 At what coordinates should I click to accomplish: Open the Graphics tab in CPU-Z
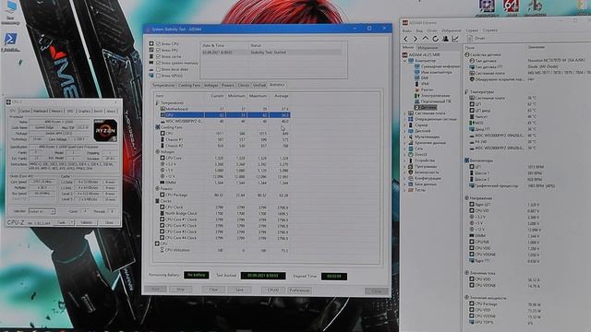coord(84,111)
